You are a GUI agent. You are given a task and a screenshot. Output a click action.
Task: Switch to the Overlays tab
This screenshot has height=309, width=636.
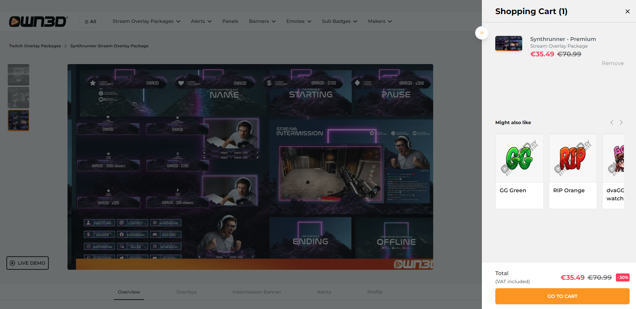pos(186,292)
